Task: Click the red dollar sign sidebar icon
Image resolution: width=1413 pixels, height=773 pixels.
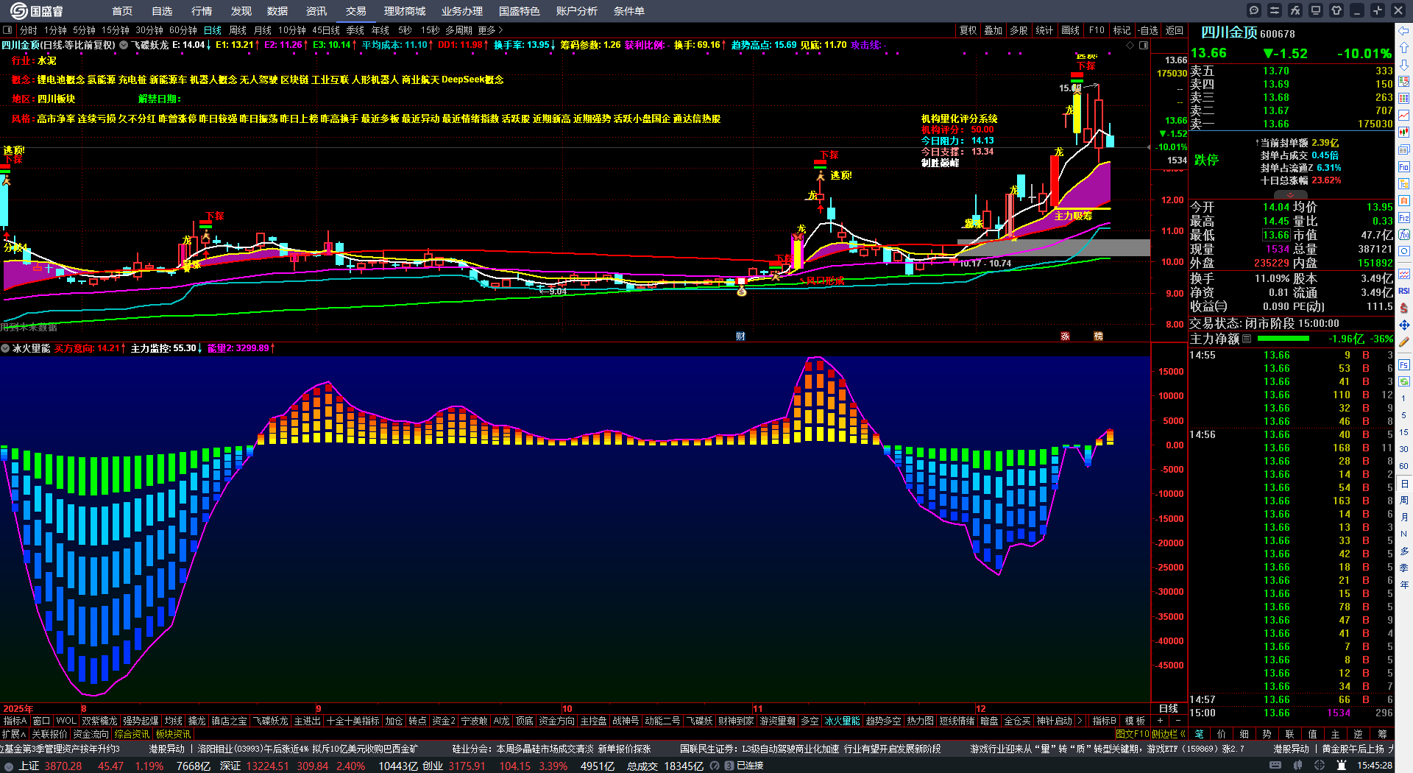Action: (1404, 308)
